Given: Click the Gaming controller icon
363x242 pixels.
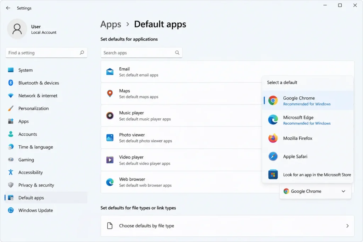Looking at the screenshot, I should [x=11, y=159].
